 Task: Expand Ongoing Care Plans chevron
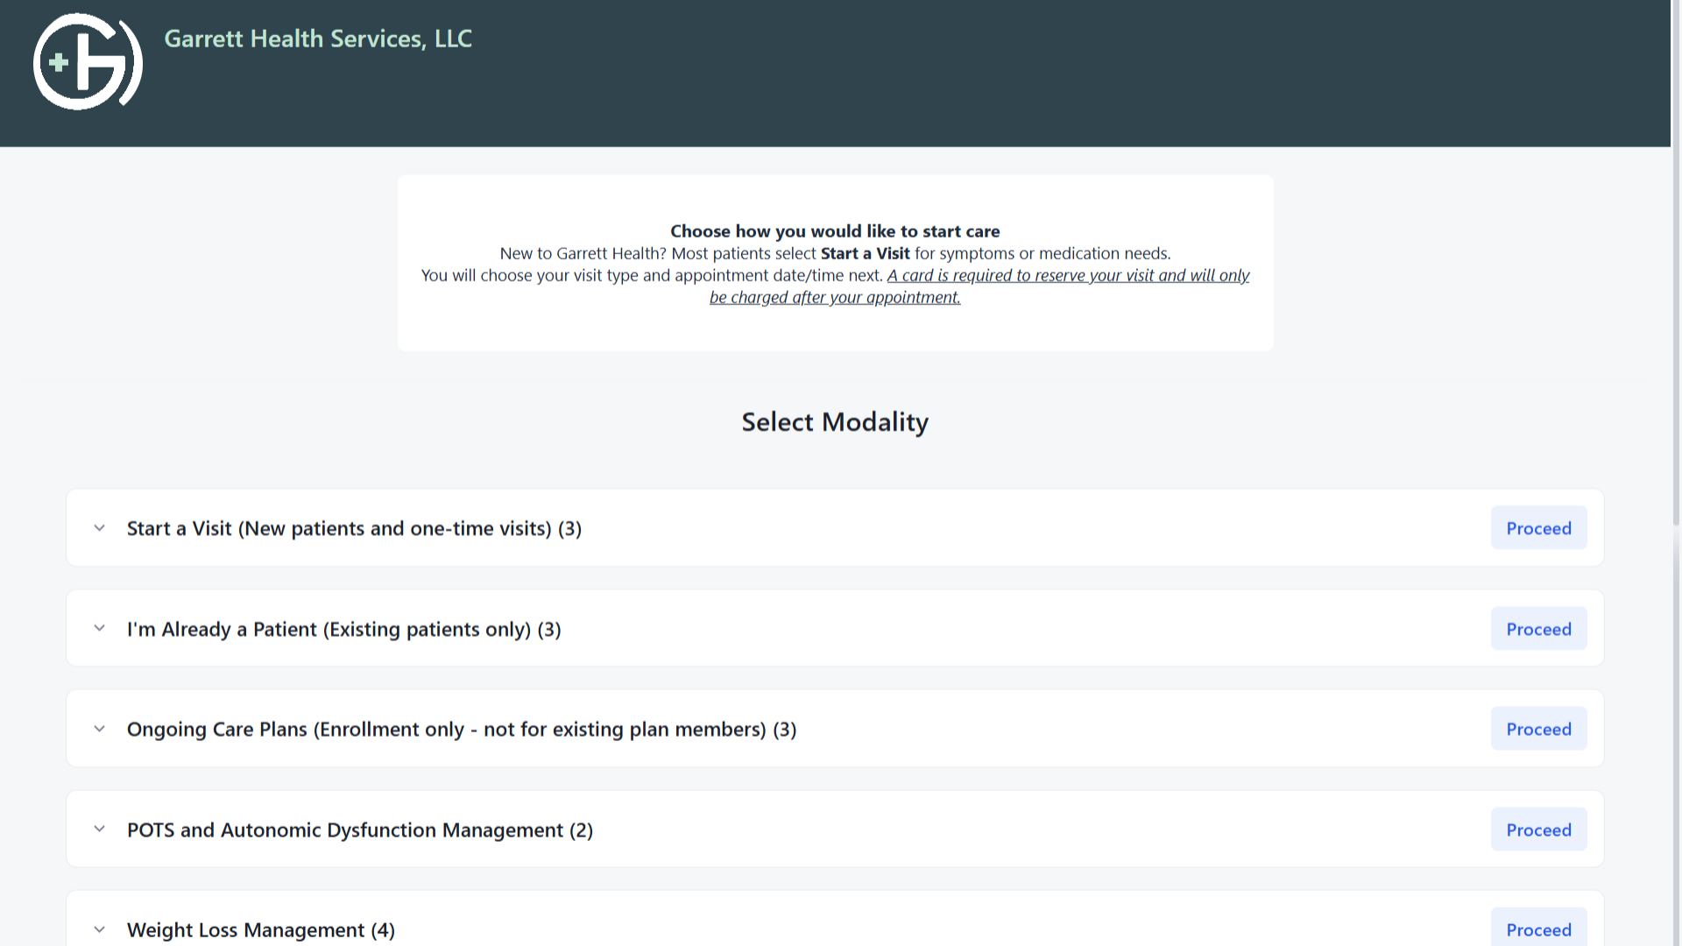click(x=100, y=729)
